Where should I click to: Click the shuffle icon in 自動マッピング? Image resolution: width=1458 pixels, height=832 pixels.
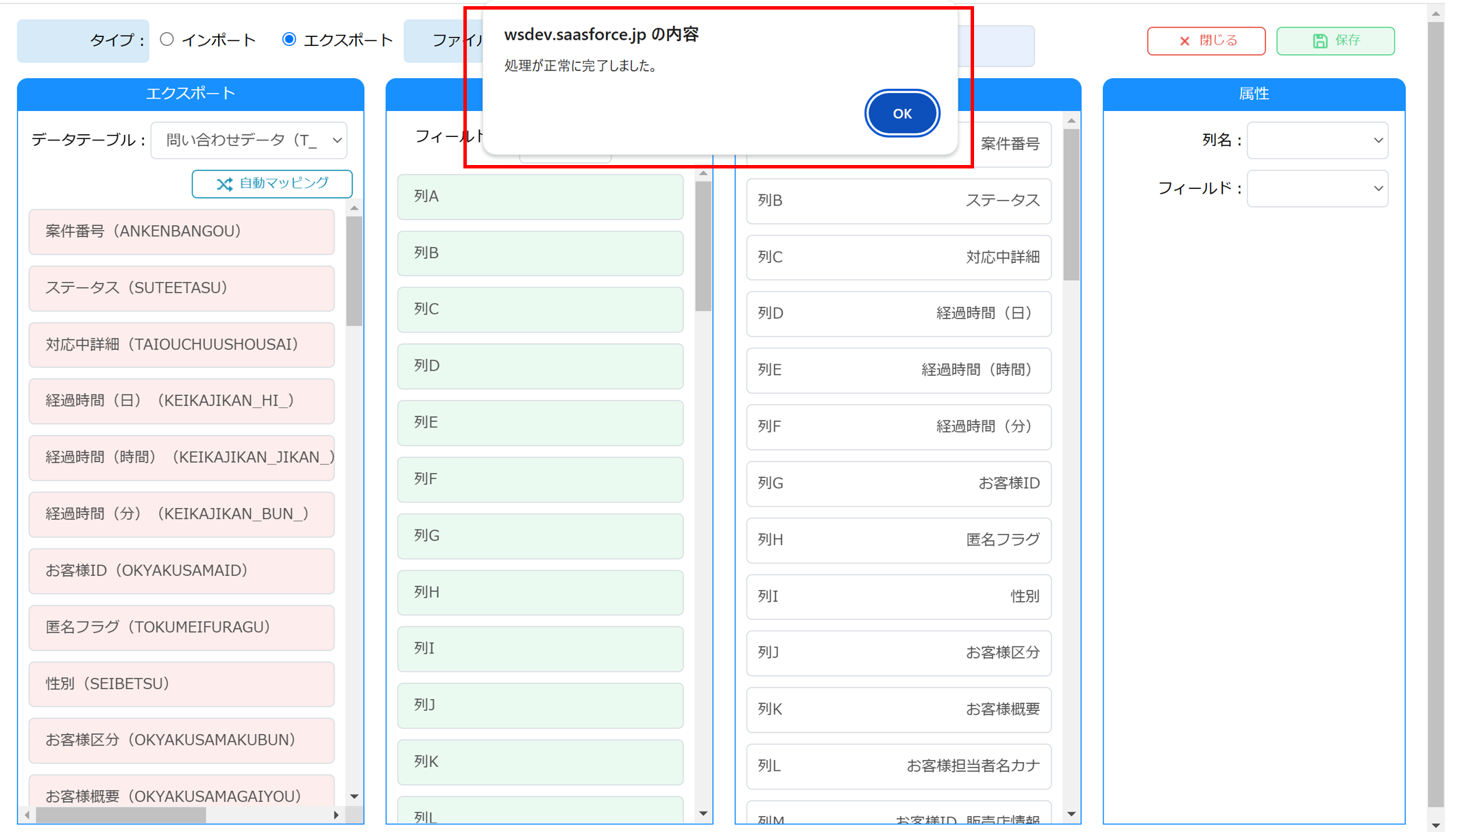pyautogui.click(x=224, y=184)
